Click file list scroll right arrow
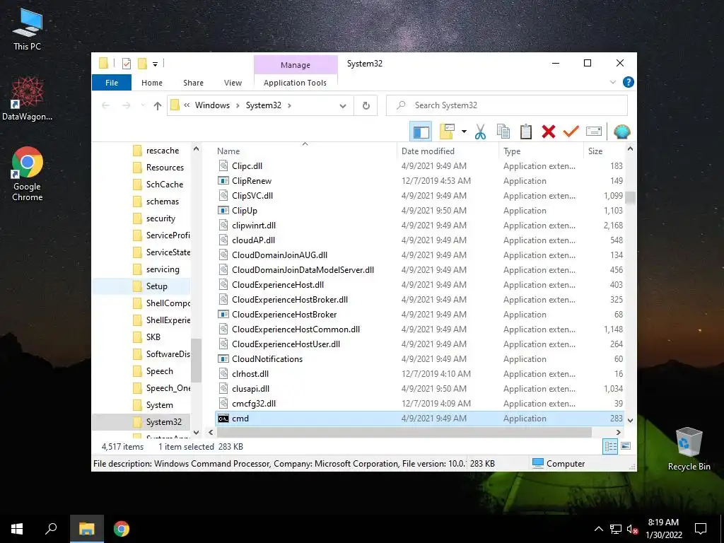 (618, 432)
